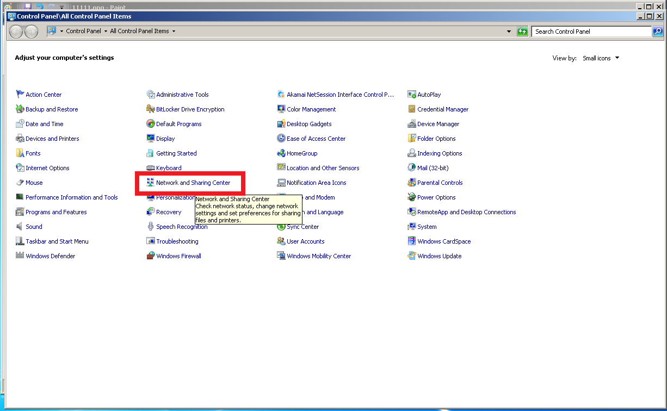The height and width of the screenshot is (411, 667).
Task: Go back with the Back arrow button
Action: pyautogui.click(x=16, y=32)
